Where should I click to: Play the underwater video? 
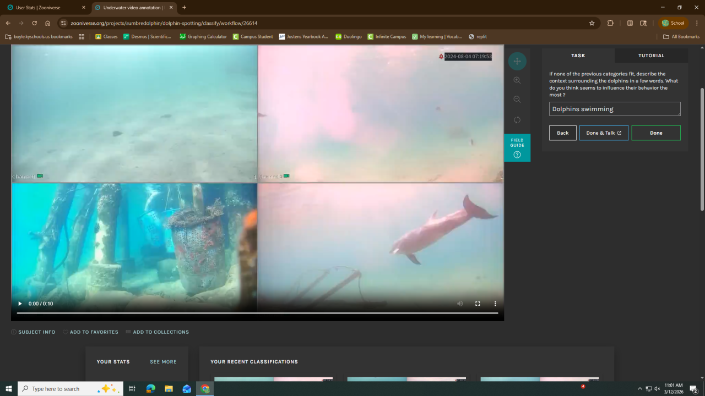click(x=20, y=304)
